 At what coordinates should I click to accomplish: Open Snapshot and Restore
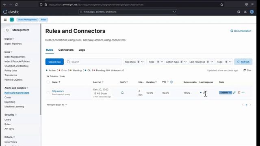(17, 66)
